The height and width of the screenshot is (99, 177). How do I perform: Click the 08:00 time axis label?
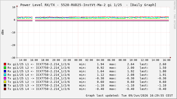click(x=122, y=60)
